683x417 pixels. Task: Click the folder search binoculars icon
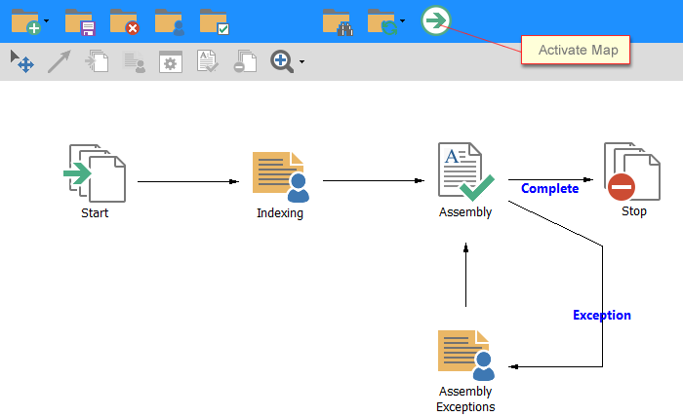[337, 22]
